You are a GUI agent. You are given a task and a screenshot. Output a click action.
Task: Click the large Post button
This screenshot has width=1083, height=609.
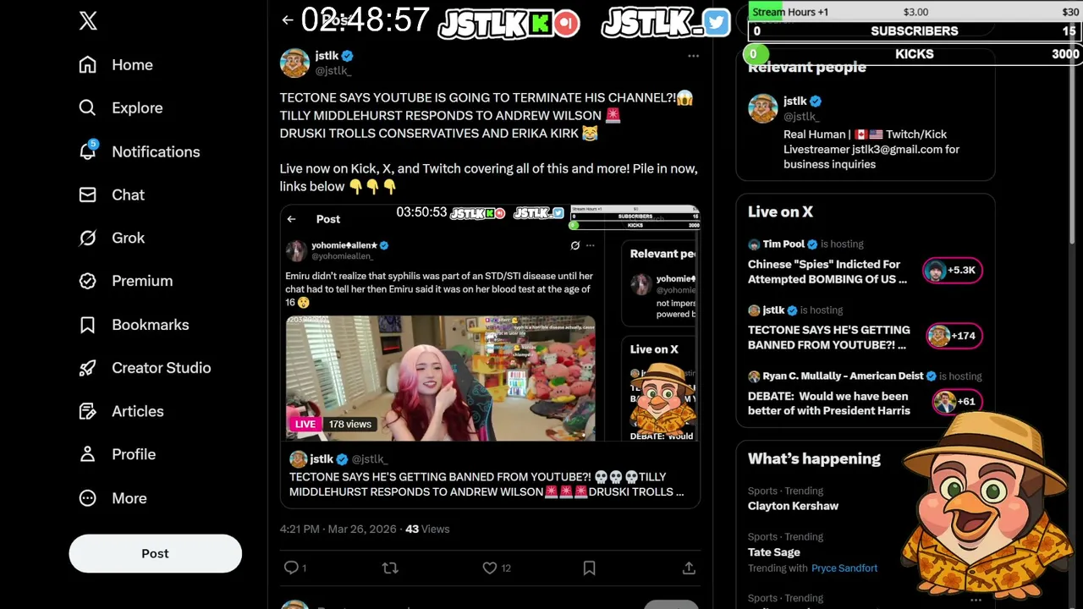155,553
